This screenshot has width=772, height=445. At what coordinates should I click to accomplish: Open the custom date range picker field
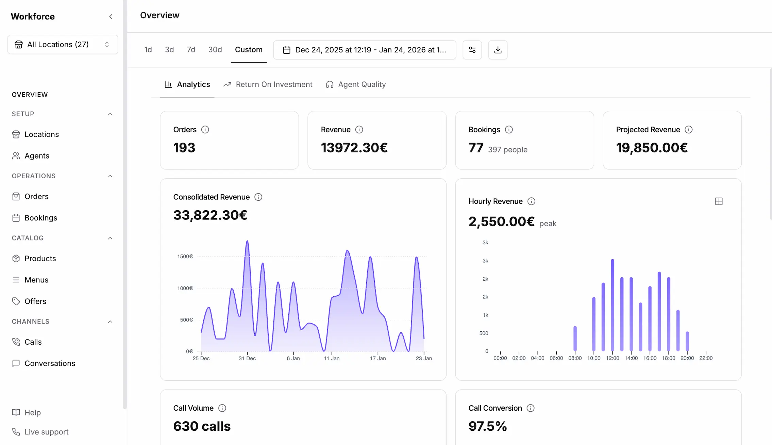[364, 50]
